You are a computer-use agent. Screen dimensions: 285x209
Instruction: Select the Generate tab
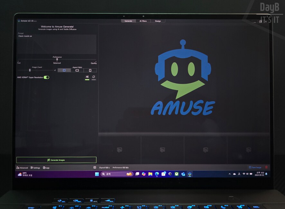point(128,21)
